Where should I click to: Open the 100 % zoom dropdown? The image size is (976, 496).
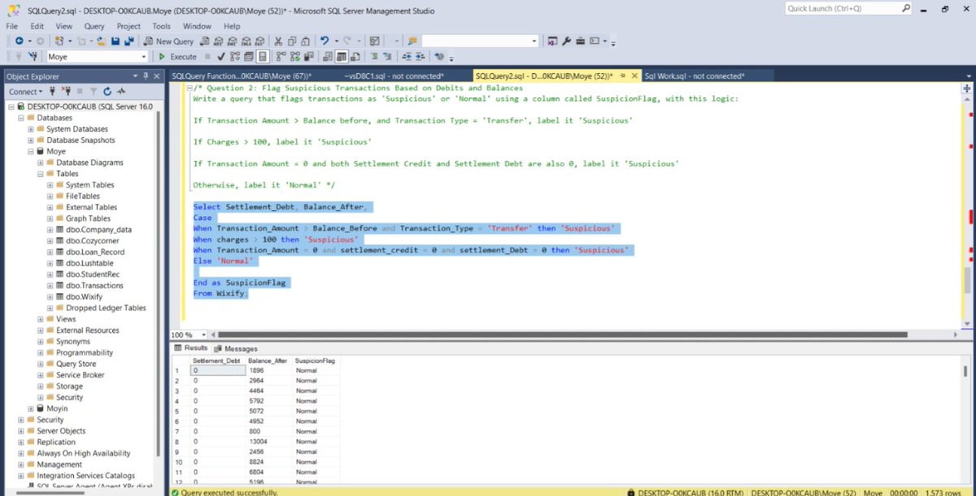point(203,334)
